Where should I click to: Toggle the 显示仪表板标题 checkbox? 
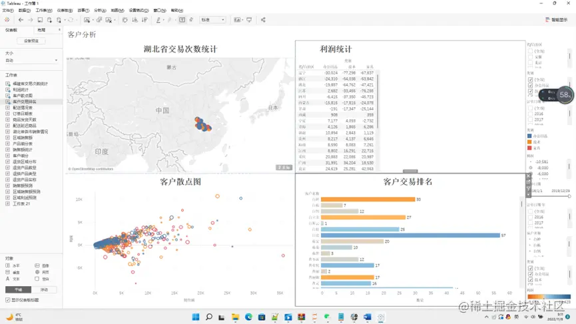point(8,300)
